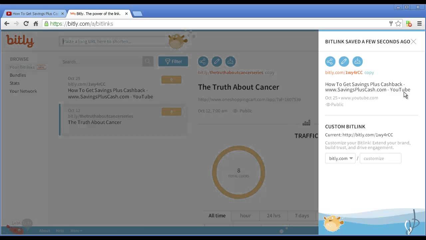
Task: Select the 24 hrs traffic tab
Action: point(274,216)
